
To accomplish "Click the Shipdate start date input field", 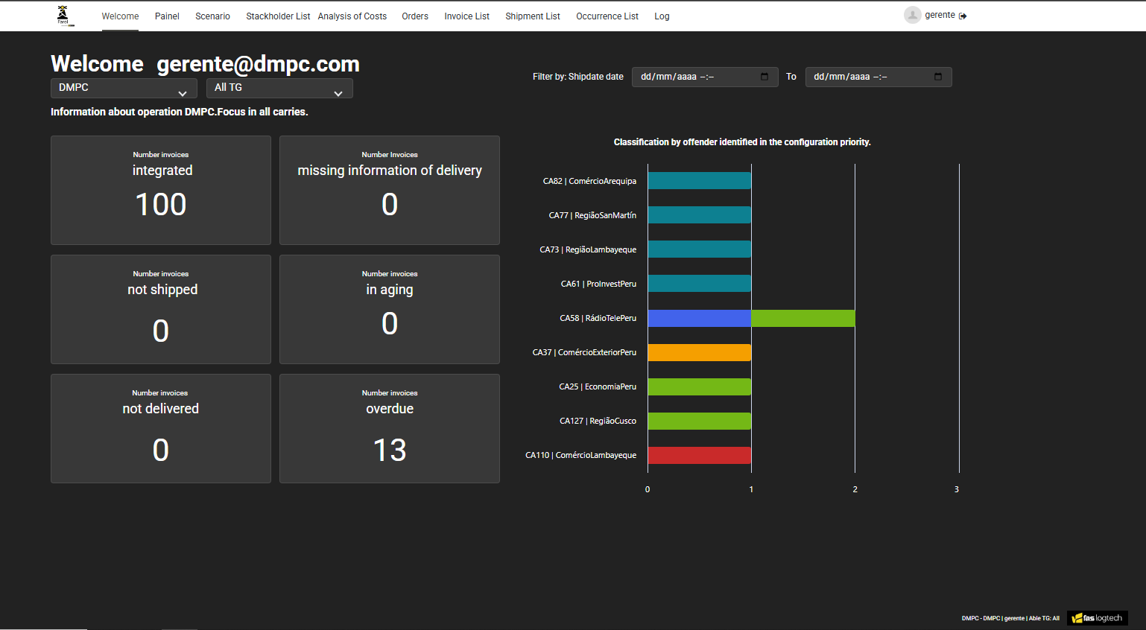I will click(693, 76).
